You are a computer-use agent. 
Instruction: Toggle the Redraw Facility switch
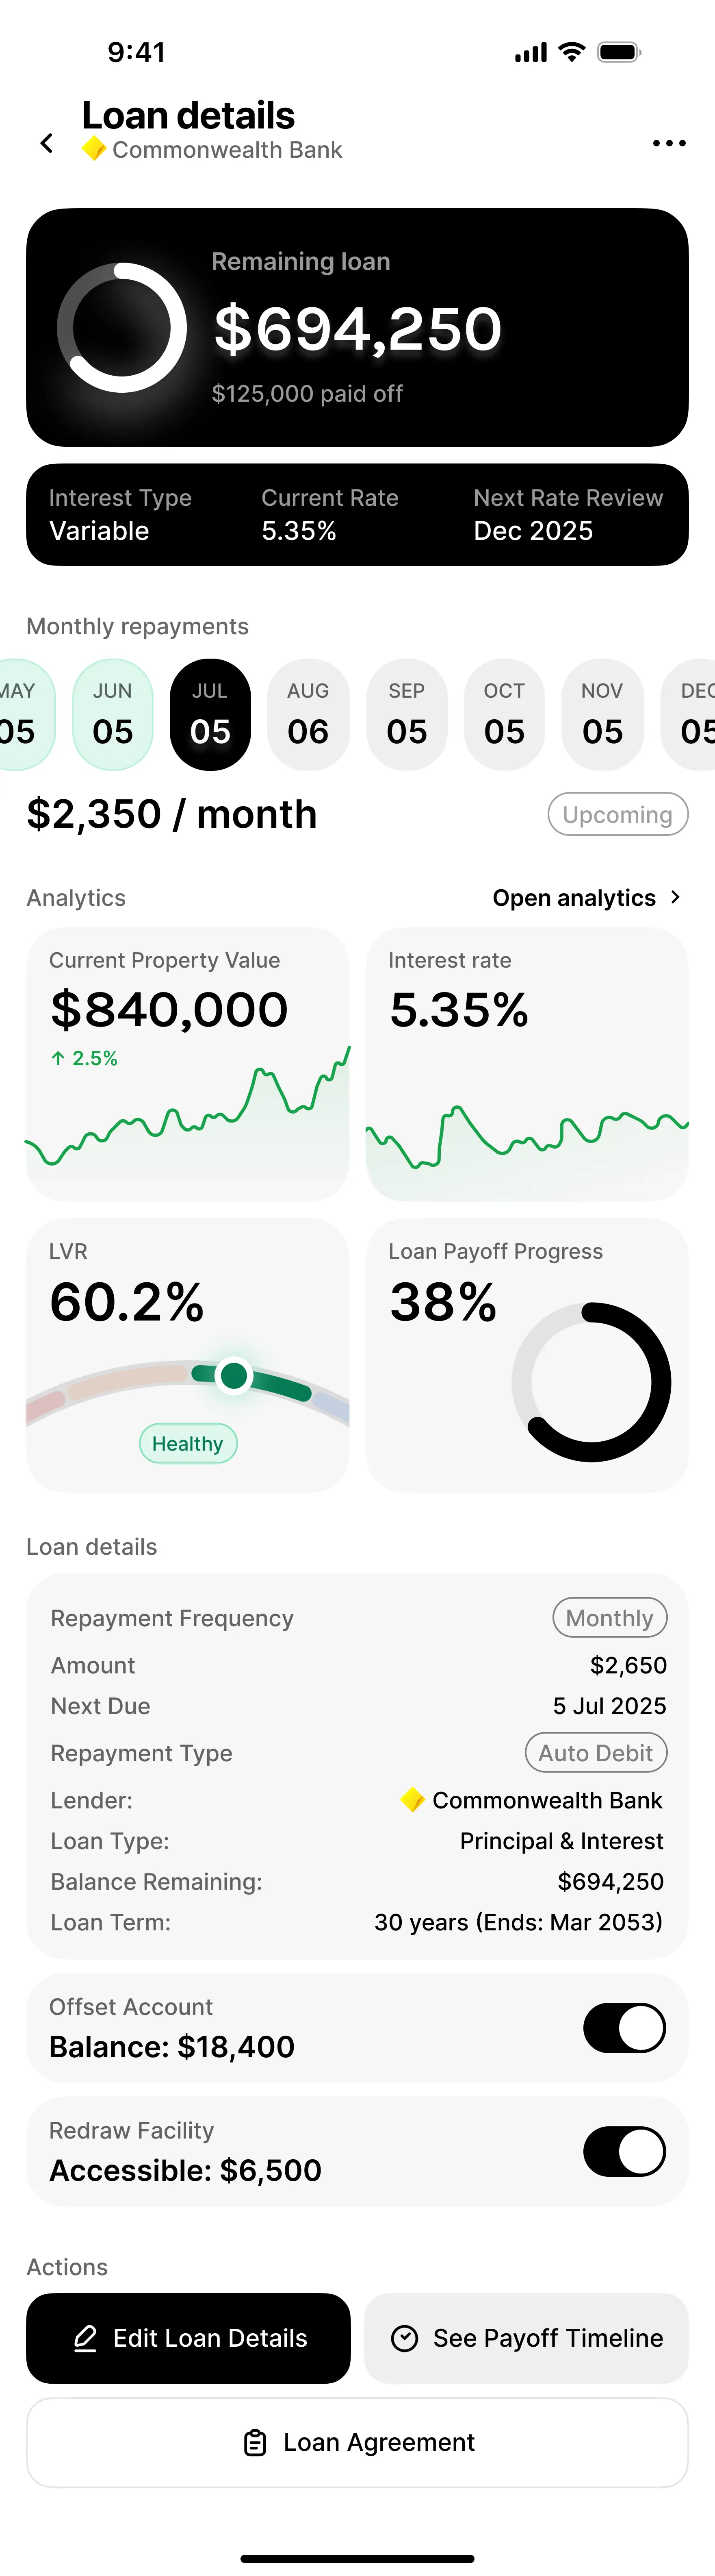(624, 2151)
